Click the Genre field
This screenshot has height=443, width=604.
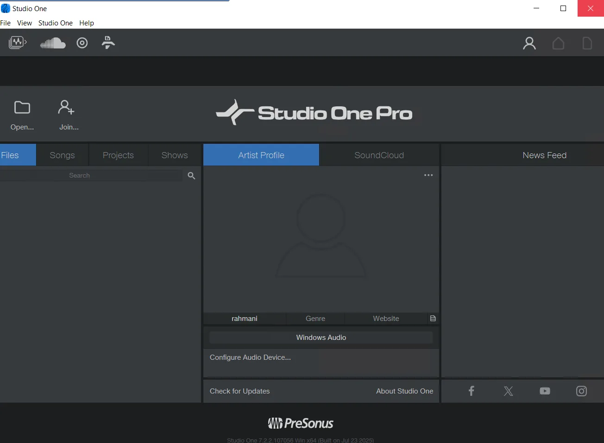point(315,319)
